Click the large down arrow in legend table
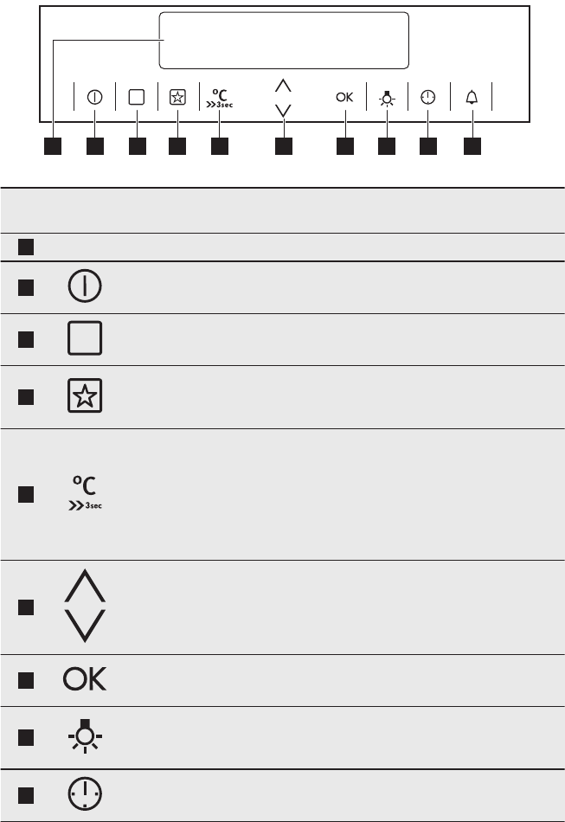The width and height of the screenshot is (565, 822). click(x=85, y=626)
